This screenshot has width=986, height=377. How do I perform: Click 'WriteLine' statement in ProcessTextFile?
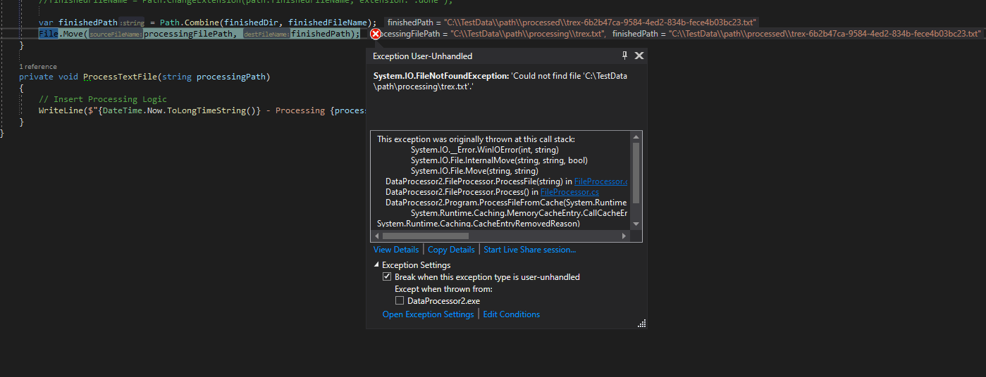point(61,111)
